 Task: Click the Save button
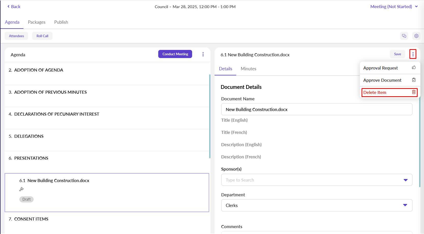[397, 54]
